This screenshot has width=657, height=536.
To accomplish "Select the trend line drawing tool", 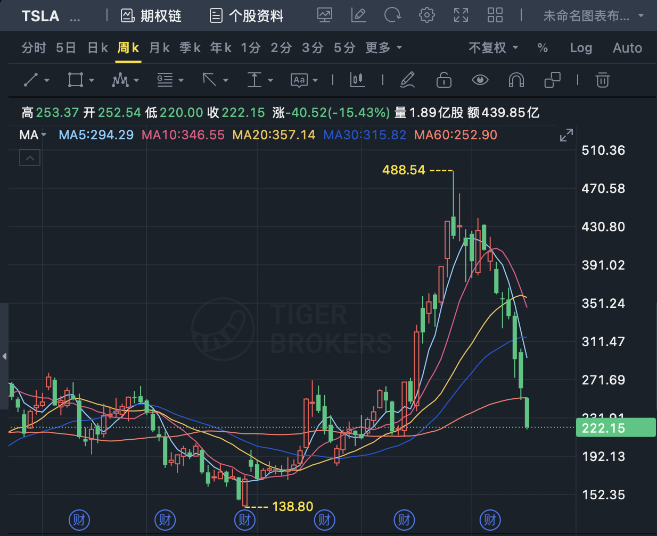I will [31, 80].
